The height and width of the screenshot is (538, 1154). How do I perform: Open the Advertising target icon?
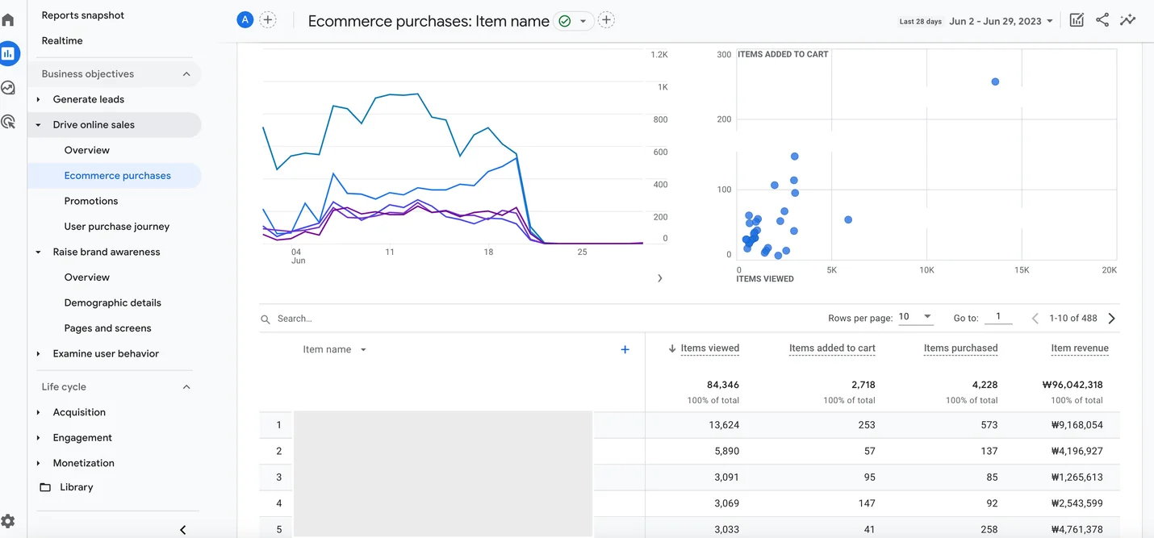[x=8, y=122]
